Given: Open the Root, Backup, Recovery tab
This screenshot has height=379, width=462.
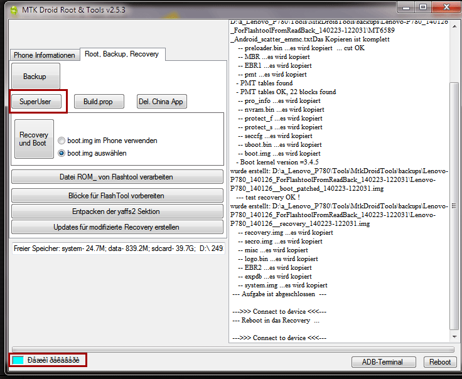Looking at the screenshot, I should tap(122, 55).
